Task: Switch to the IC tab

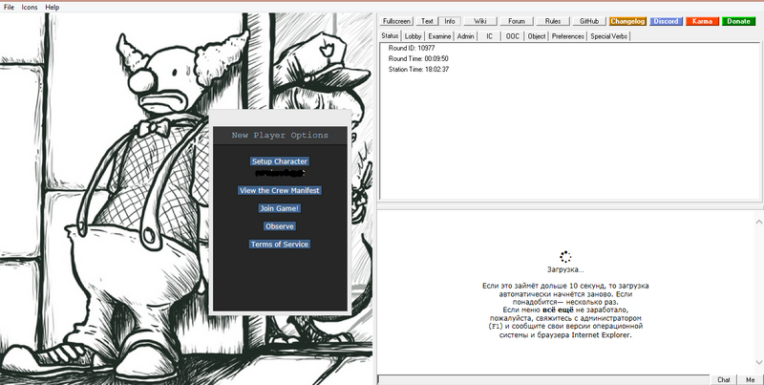Action: point(489,36)
